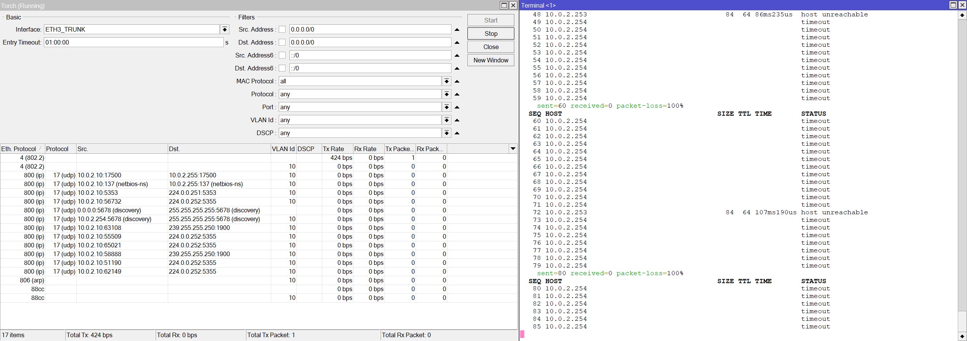The image size is (967, 341).
Task: Expand the Port dropdown list
Action: pyautogui.click(x=446, y=107)
